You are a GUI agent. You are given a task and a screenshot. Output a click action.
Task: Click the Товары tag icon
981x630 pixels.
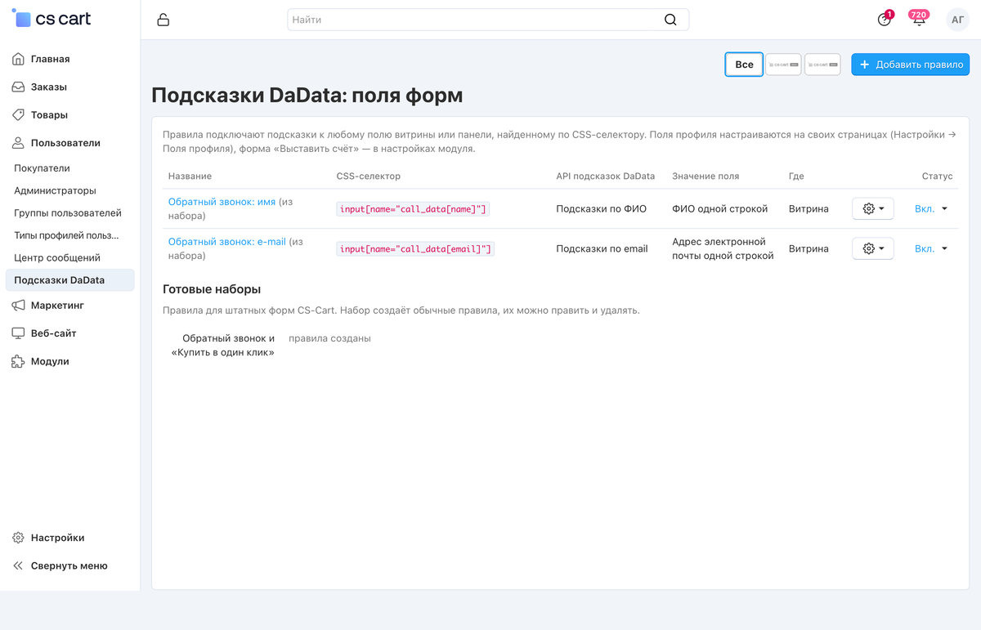pos(19,114)
